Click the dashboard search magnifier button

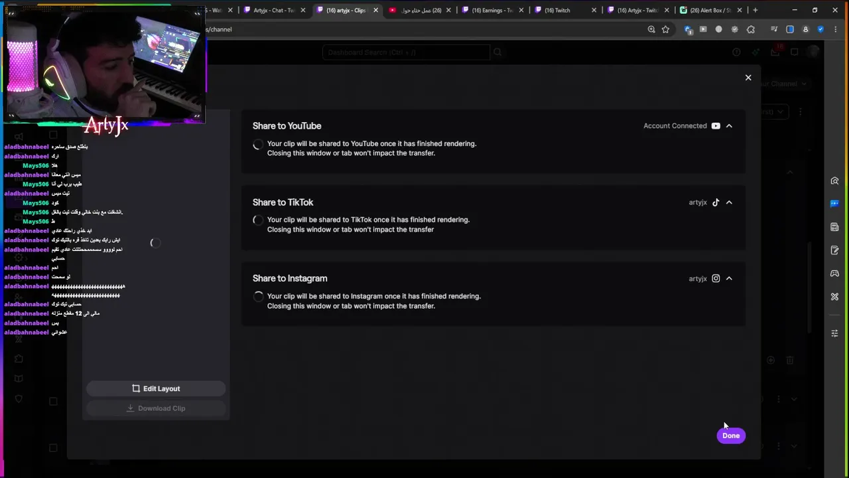pos(497,52)
